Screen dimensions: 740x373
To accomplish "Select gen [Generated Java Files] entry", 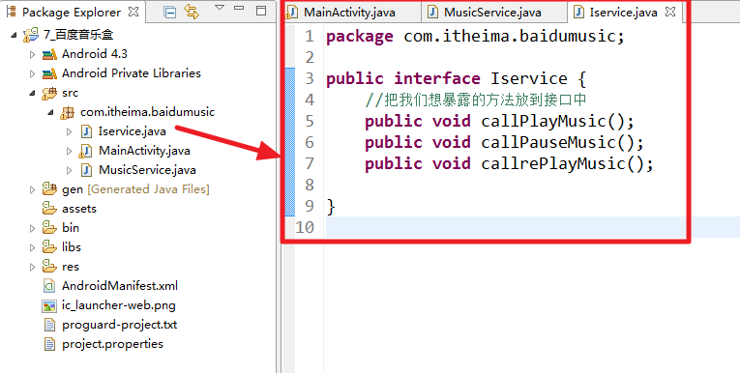I will tap(135, 189).
